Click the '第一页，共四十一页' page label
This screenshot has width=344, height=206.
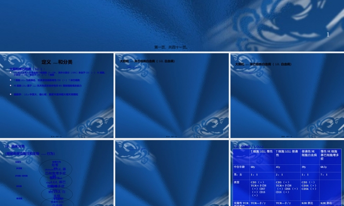[x=171, y=47]
